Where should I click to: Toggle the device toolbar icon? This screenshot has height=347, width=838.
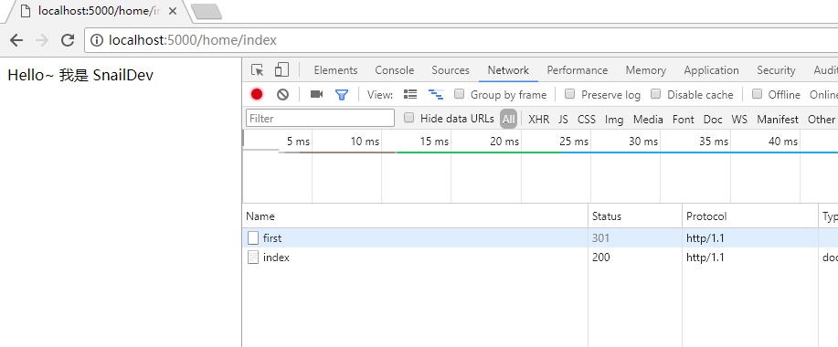point(281,70)
